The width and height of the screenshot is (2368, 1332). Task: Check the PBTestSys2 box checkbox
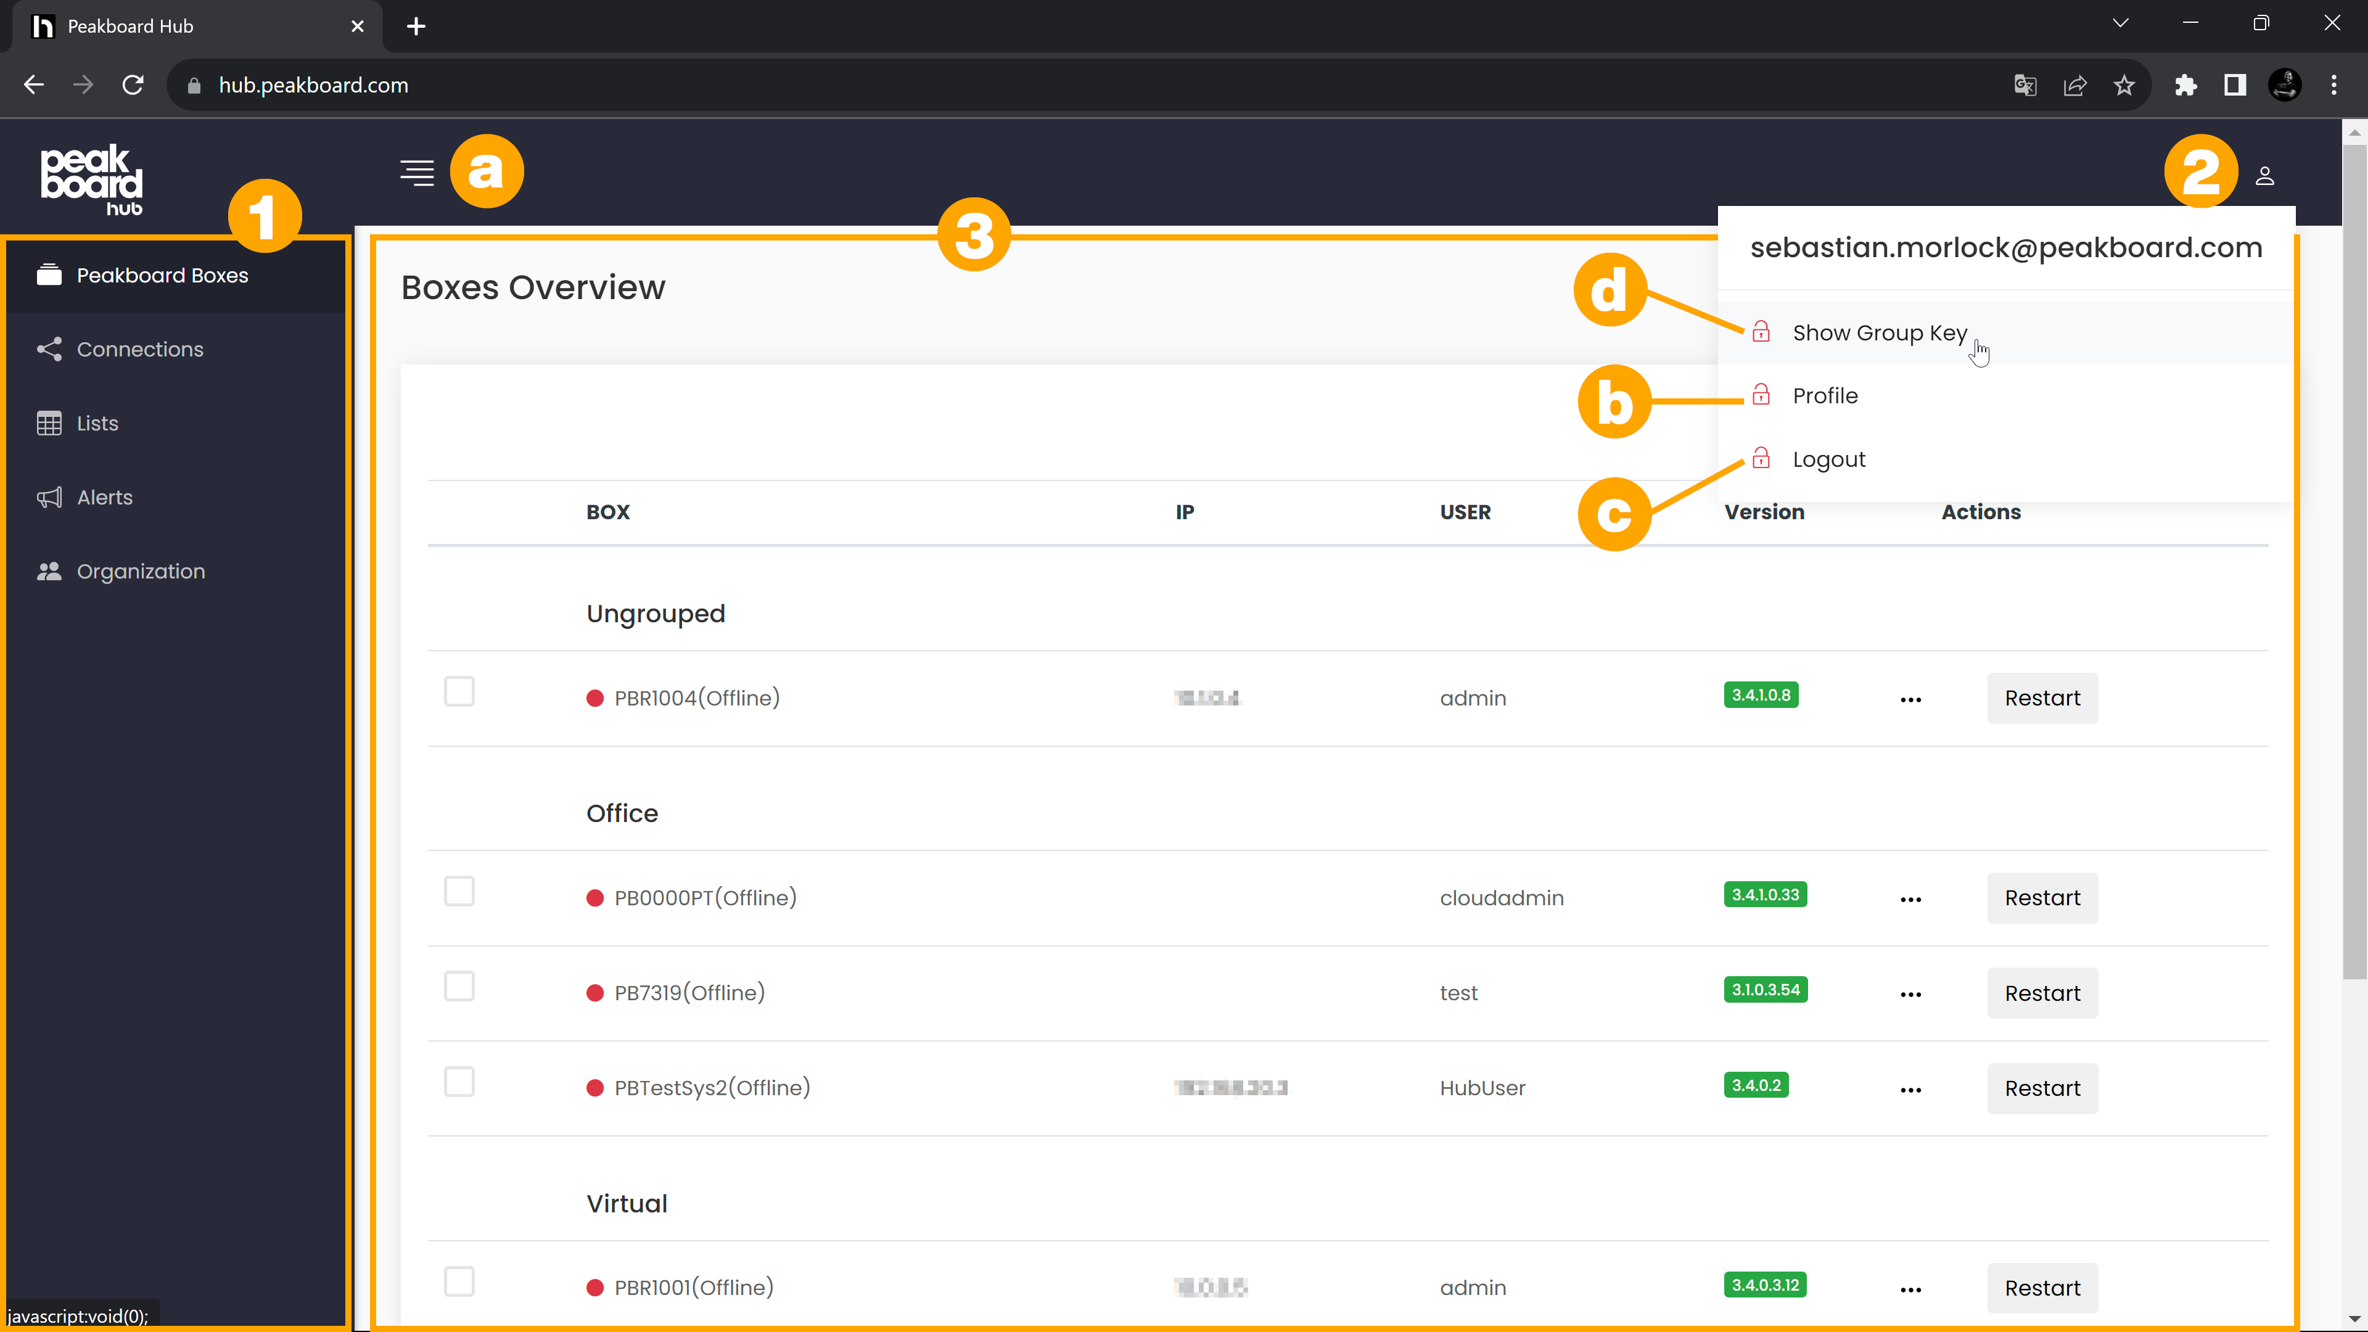(x=459, y=1082)
